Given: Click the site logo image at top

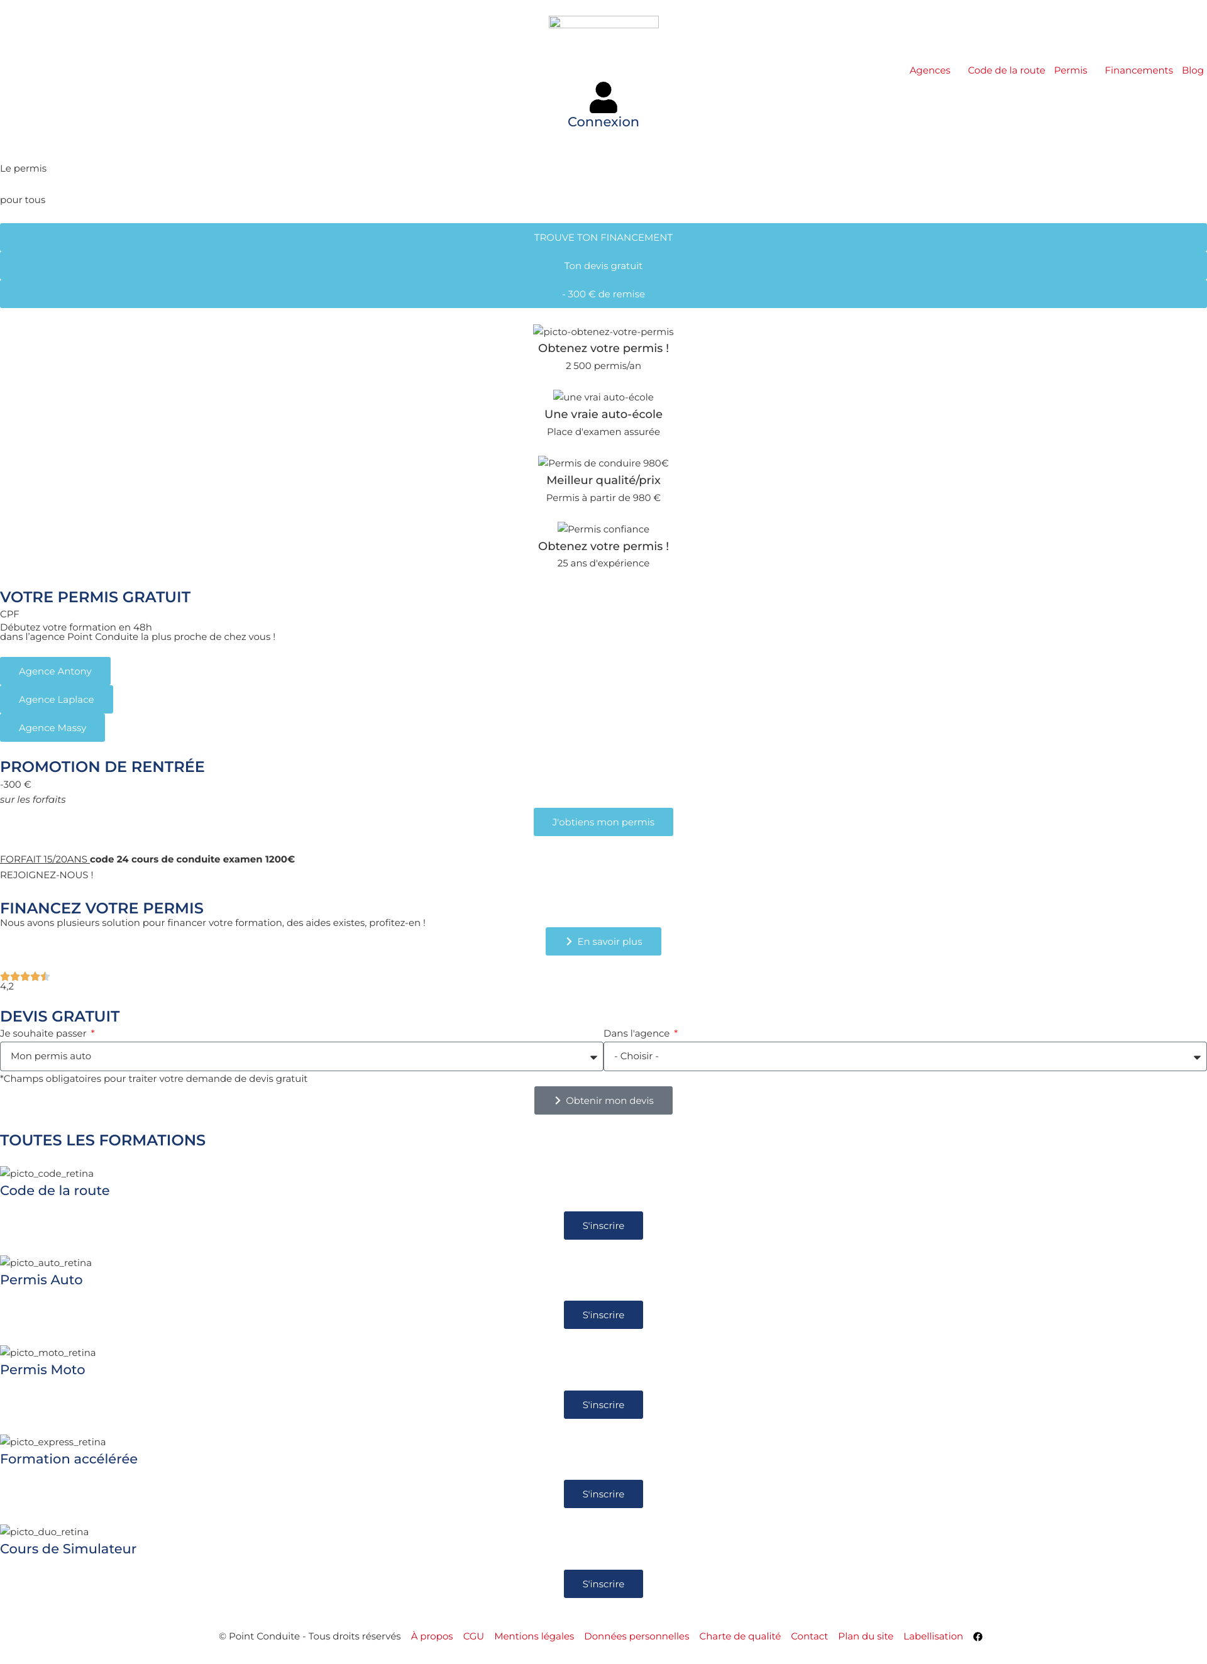Looking at the screenshot, I should click(x=603, y=22).
